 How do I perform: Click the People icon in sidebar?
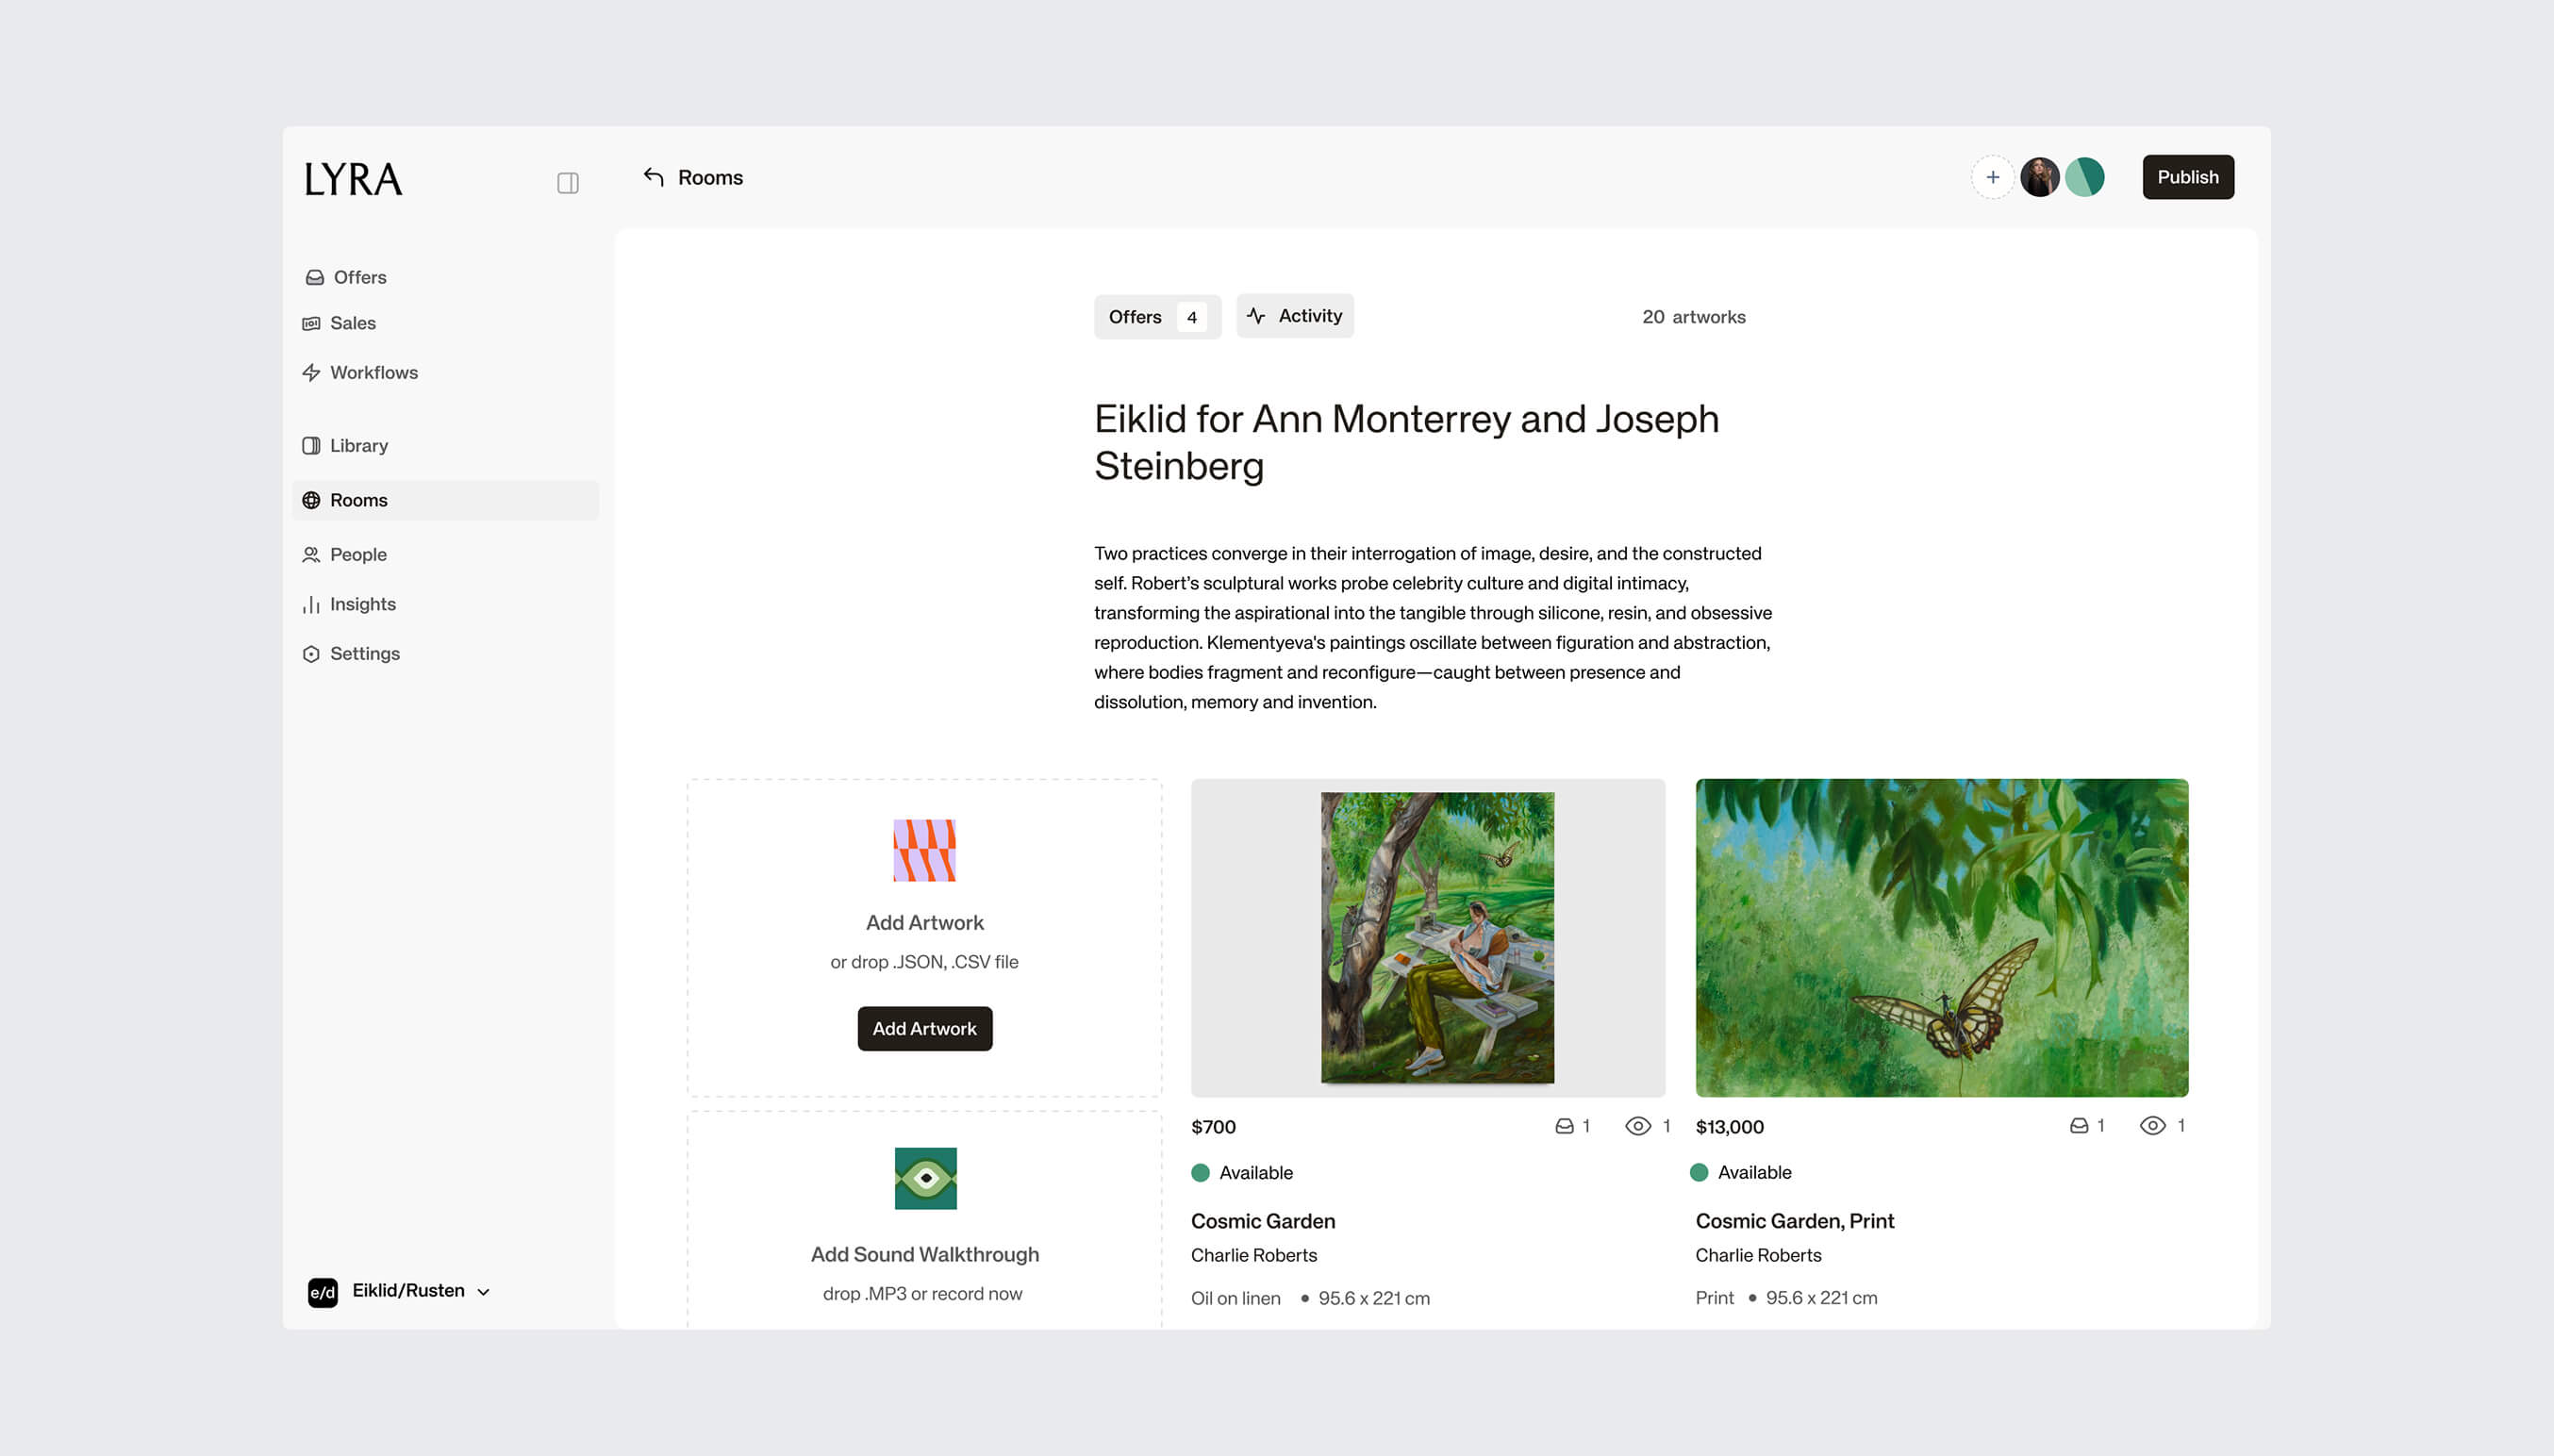tap(311, 554)
